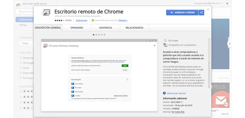Viewport: 245px width, 118px height.
Task: Click the share icon button
Action: point(202,13)
